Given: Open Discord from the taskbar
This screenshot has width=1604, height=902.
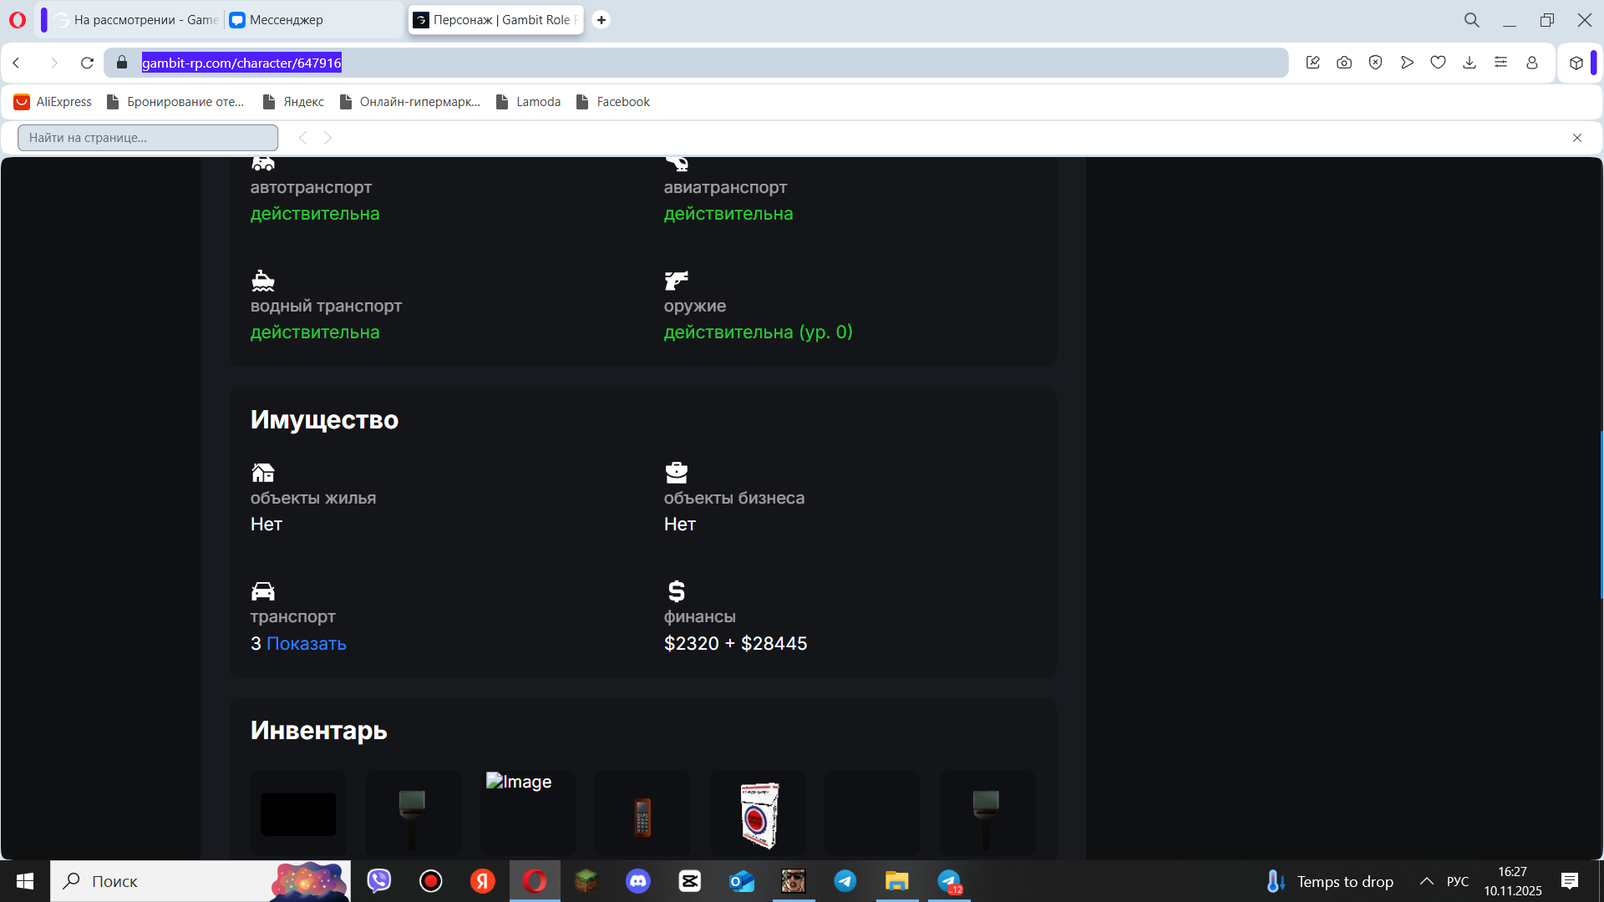Looking at the screenshot, I should point(638,881).
